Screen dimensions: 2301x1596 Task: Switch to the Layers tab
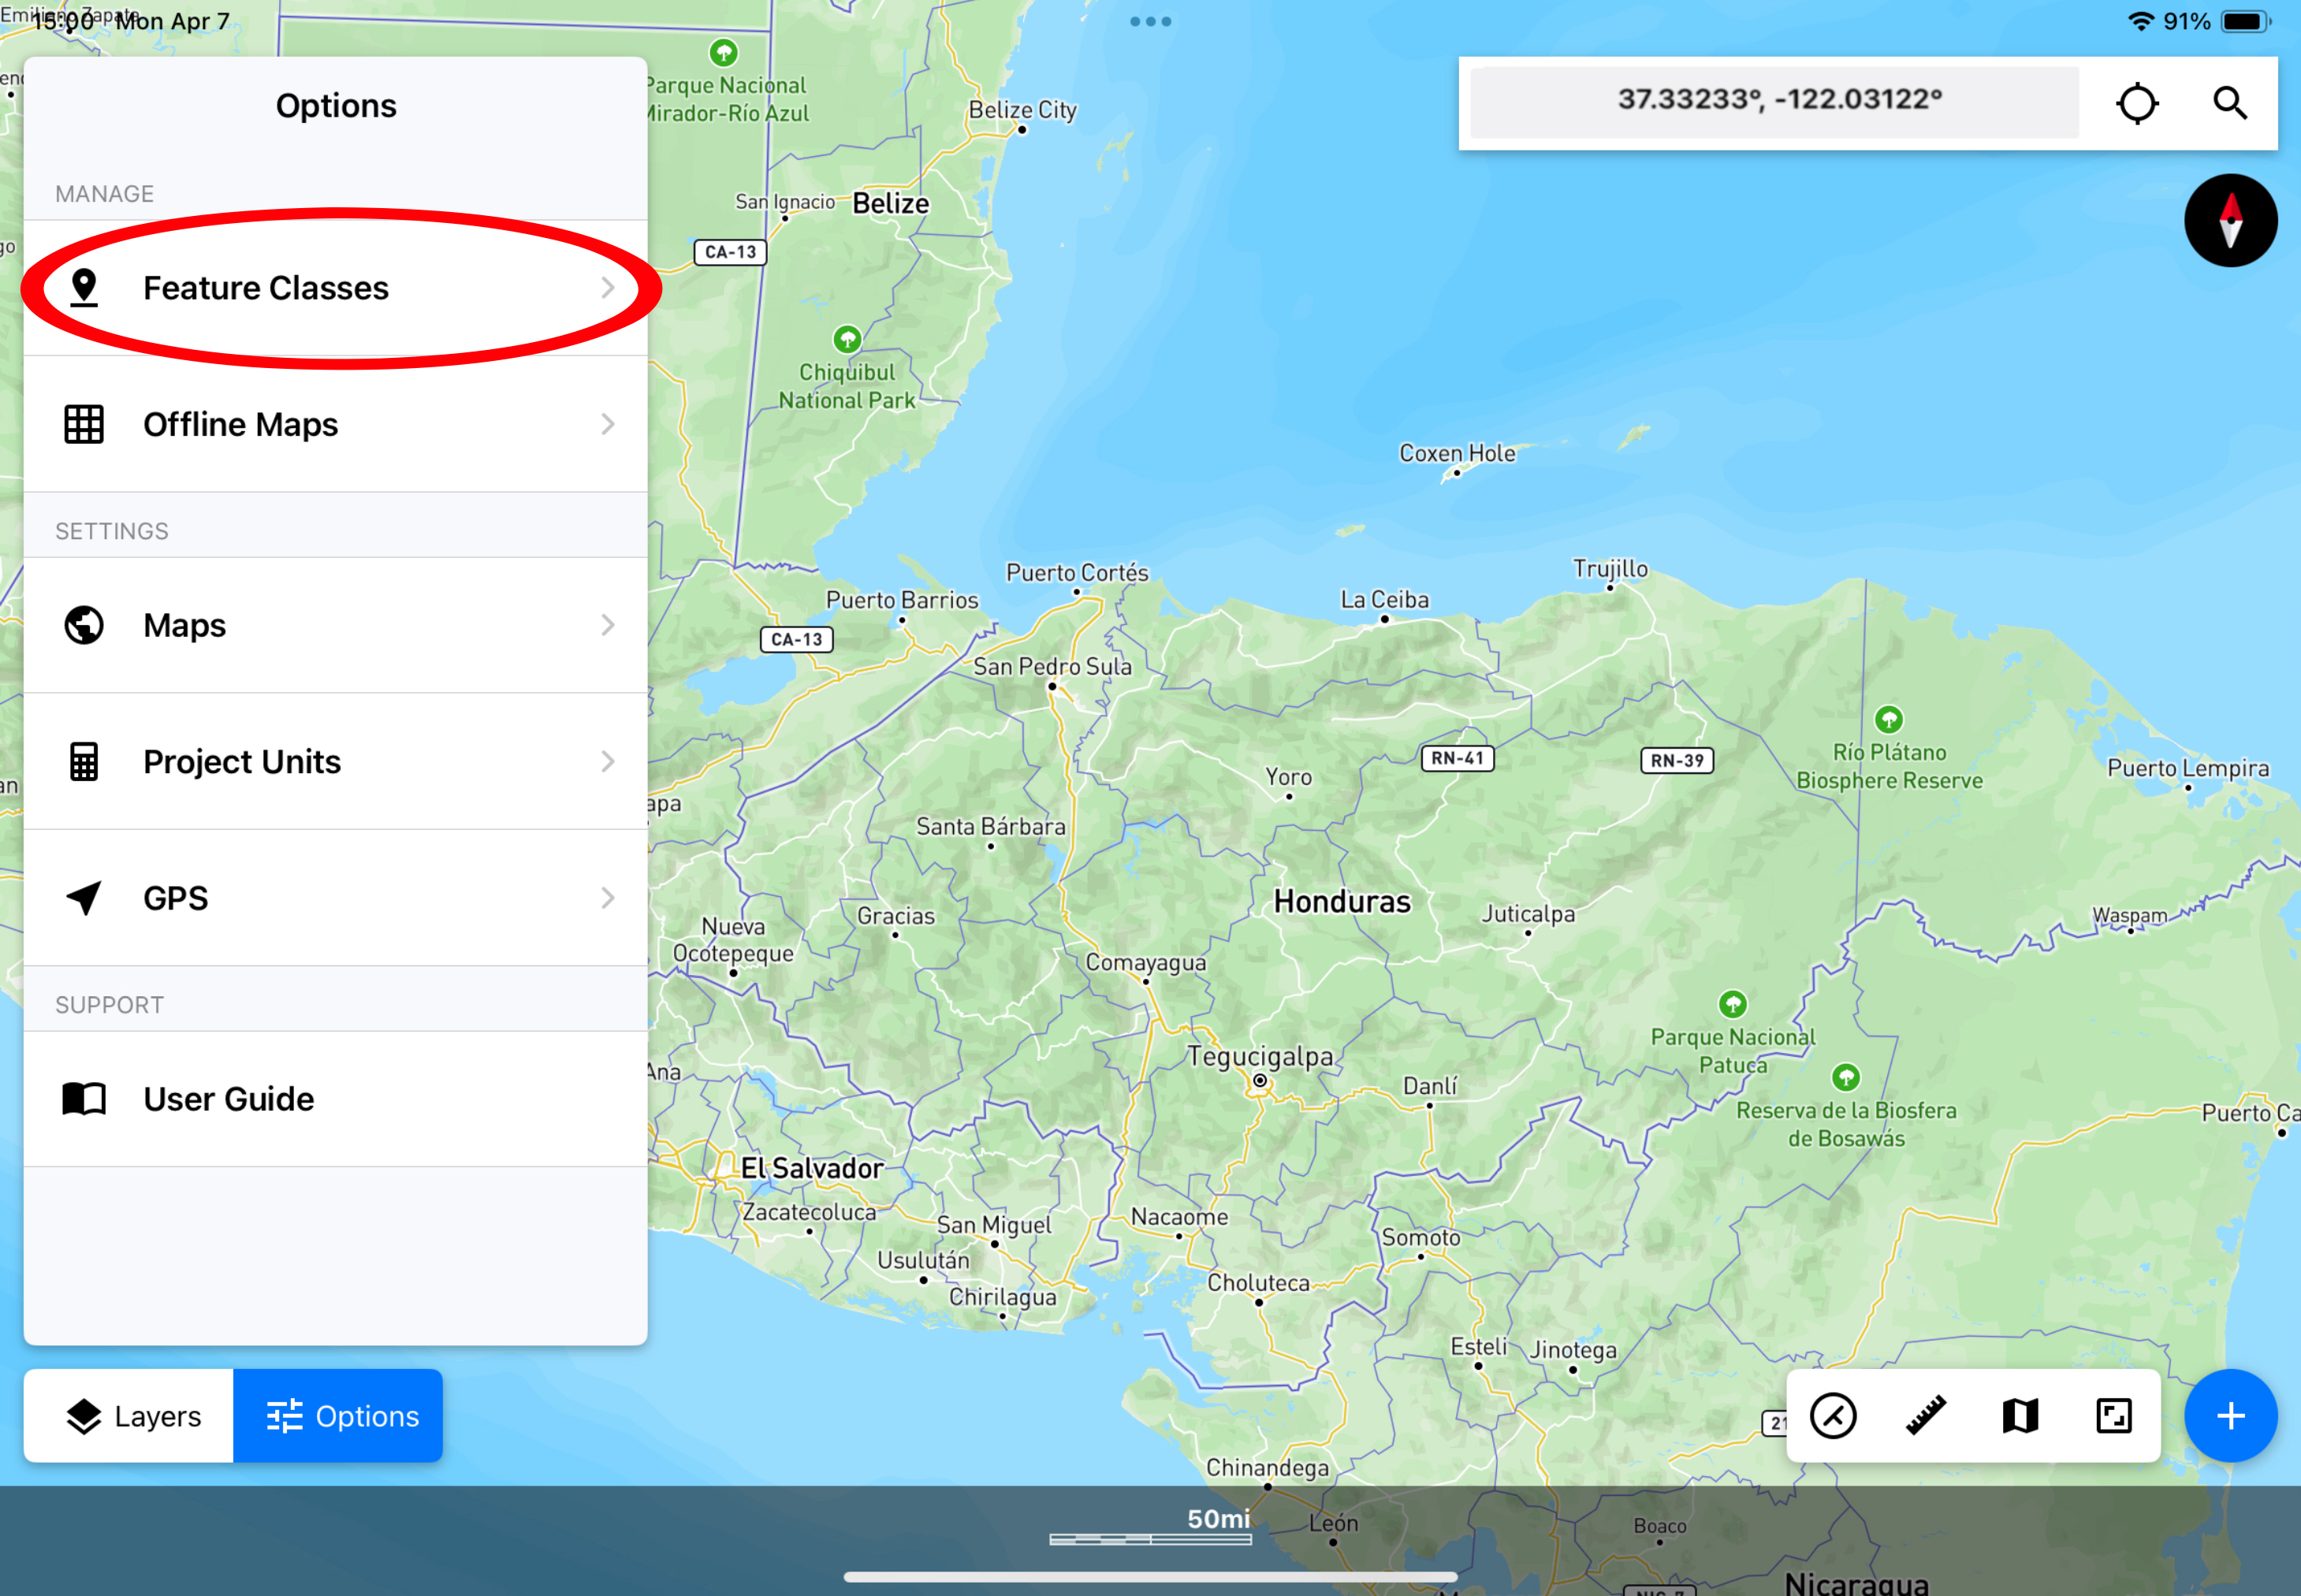129,1416
